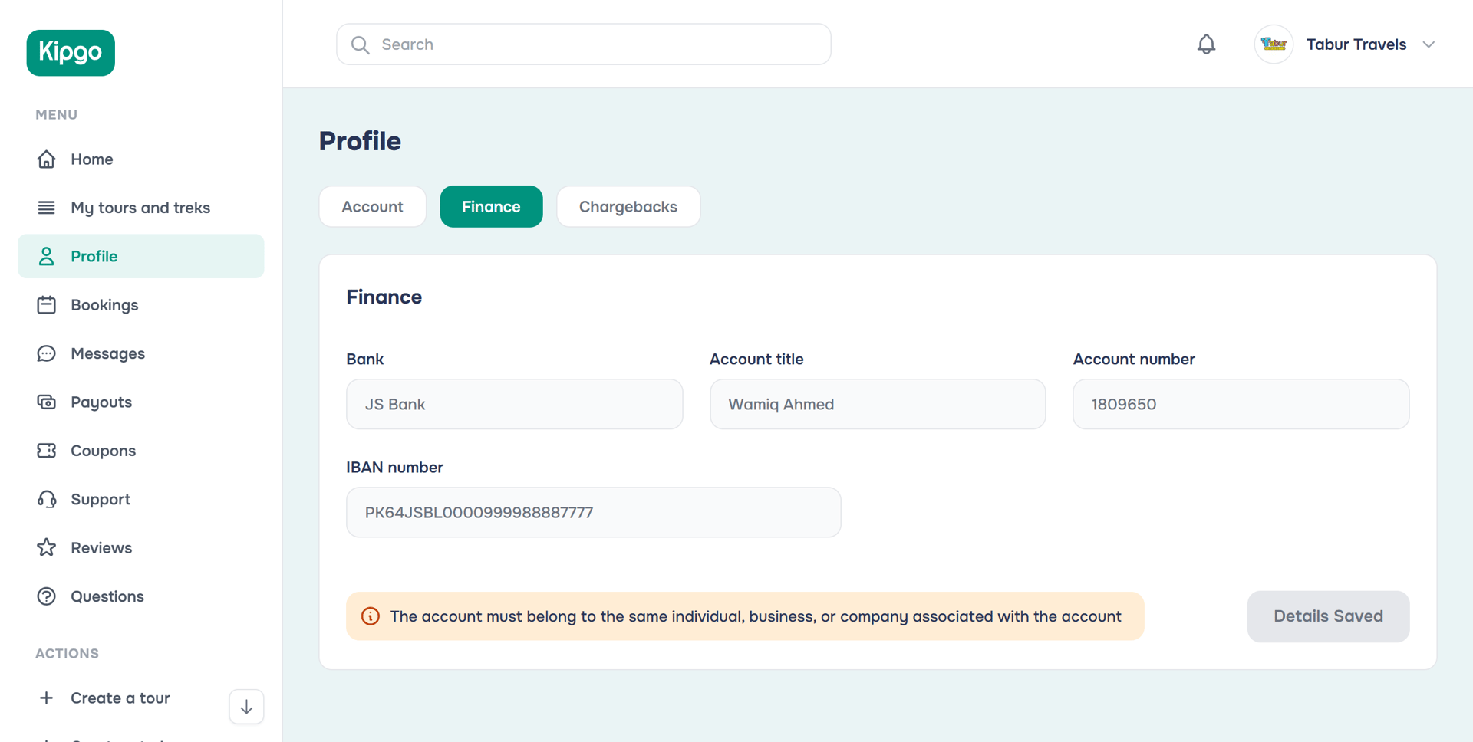
Task: Click the Bookings calendar icon
Action: click(x=47, y=304)
